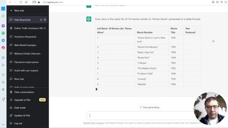The image size is (228, 128).
Task: Select the "Baby's Day Out" table cell
Action: [x=152, y=52]
